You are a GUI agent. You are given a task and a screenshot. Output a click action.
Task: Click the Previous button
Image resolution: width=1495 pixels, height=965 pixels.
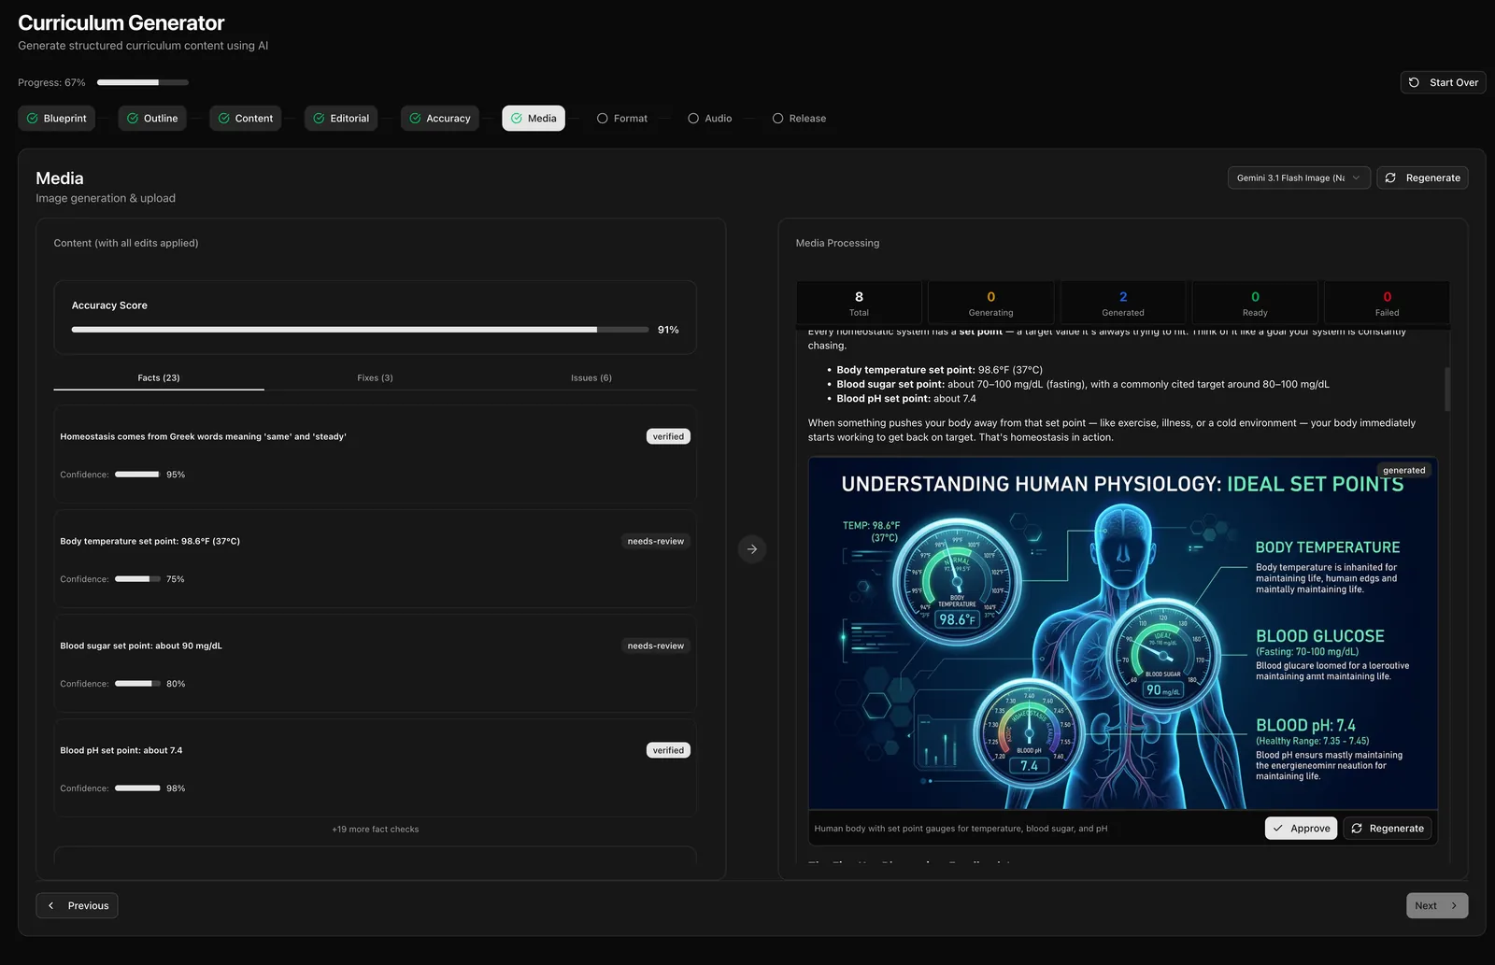point(77,905)
